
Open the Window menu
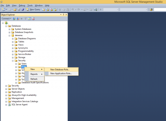pyautogui.click(x=39, y=5)
